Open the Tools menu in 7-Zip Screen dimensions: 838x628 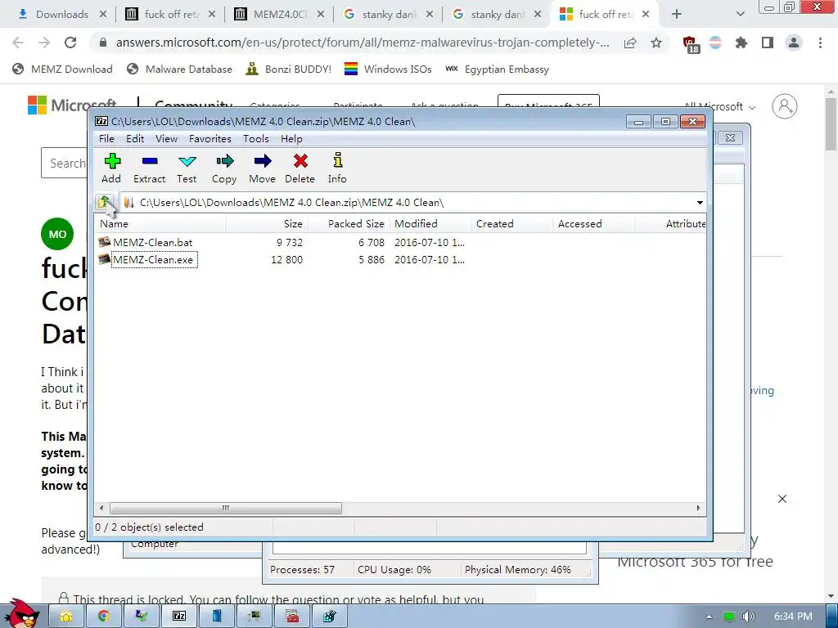(x=255, y=139)
